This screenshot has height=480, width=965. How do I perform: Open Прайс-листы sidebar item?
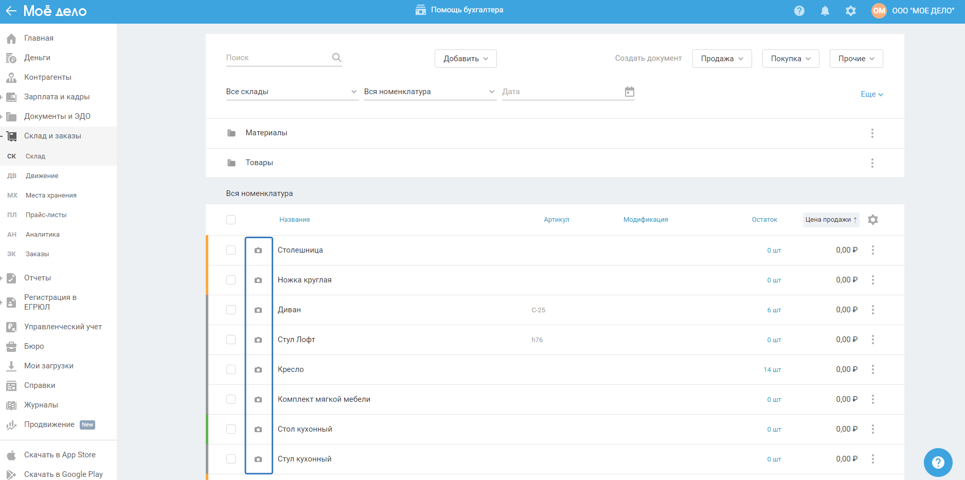(46, 215)
